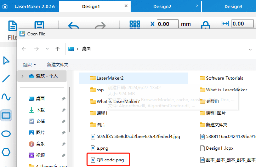Select the 课程1 folder
The width and height of the screenshot is (256, 167).
point(99,113)
